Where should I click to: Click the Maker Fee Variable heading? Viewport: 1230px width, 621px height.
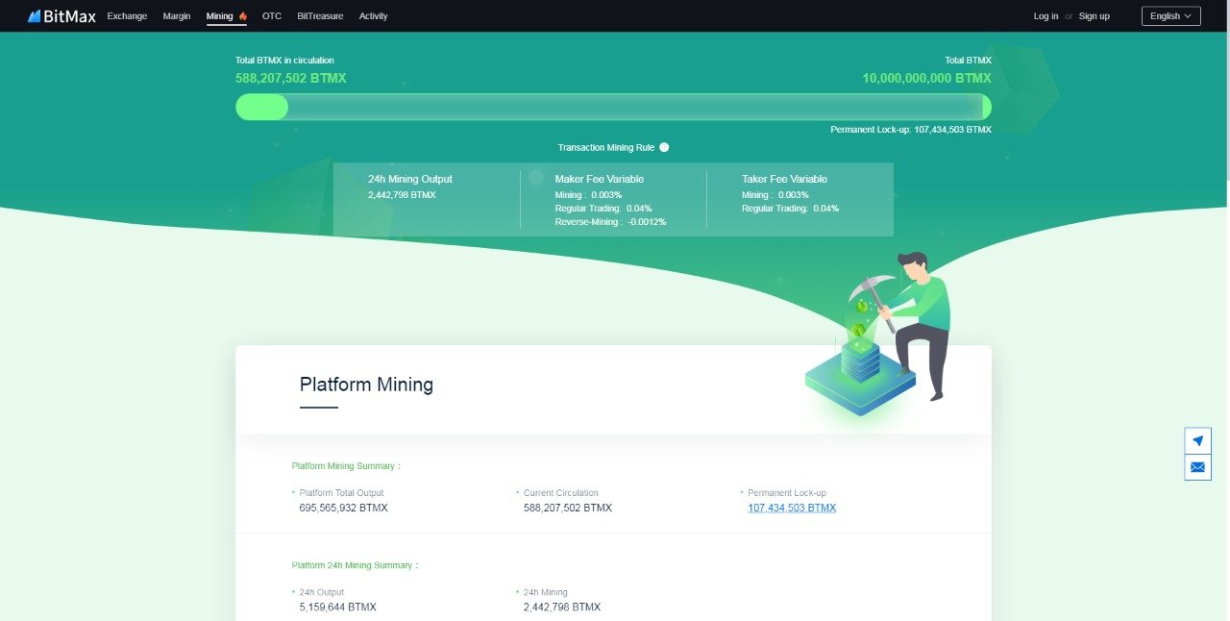(600, 179)
